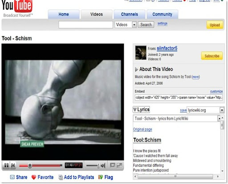Open the Original page link
Viewport: 228px width, 184px height.
[142, 129]
